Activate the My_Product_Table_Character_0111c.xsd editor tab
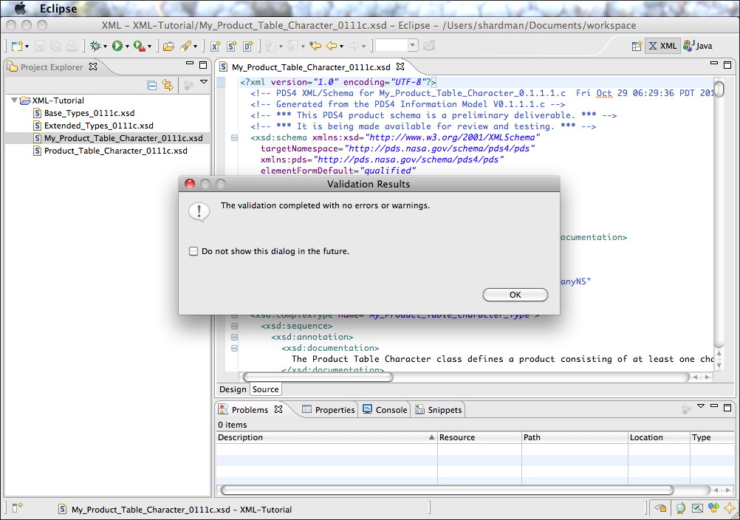740x520 pixels. 311,67
